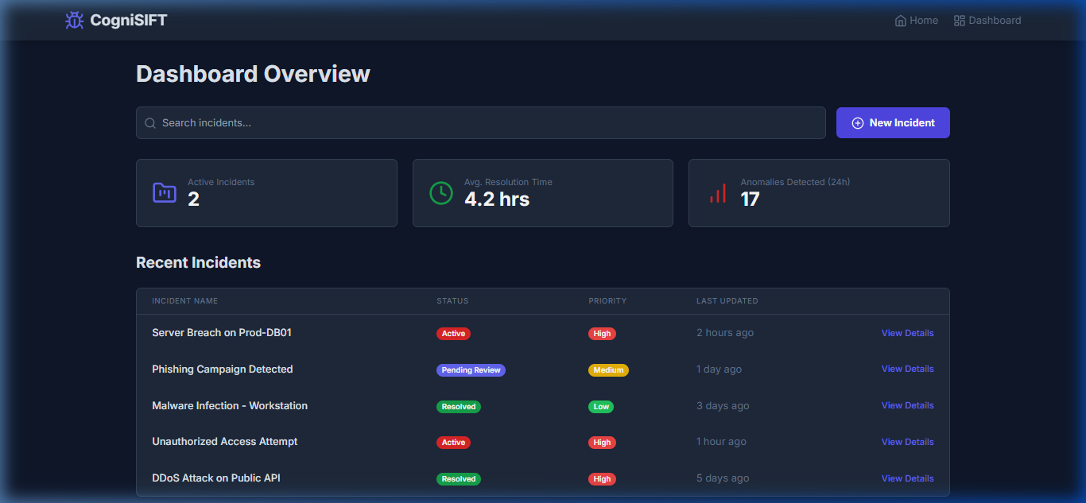Select 'Unauthorized Access Attempt' incident name

[225, 442]
